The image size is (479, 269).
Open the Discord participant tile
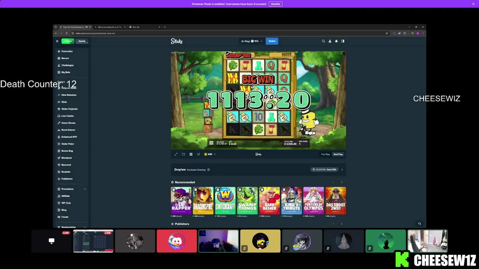click(x=177, y=241)
